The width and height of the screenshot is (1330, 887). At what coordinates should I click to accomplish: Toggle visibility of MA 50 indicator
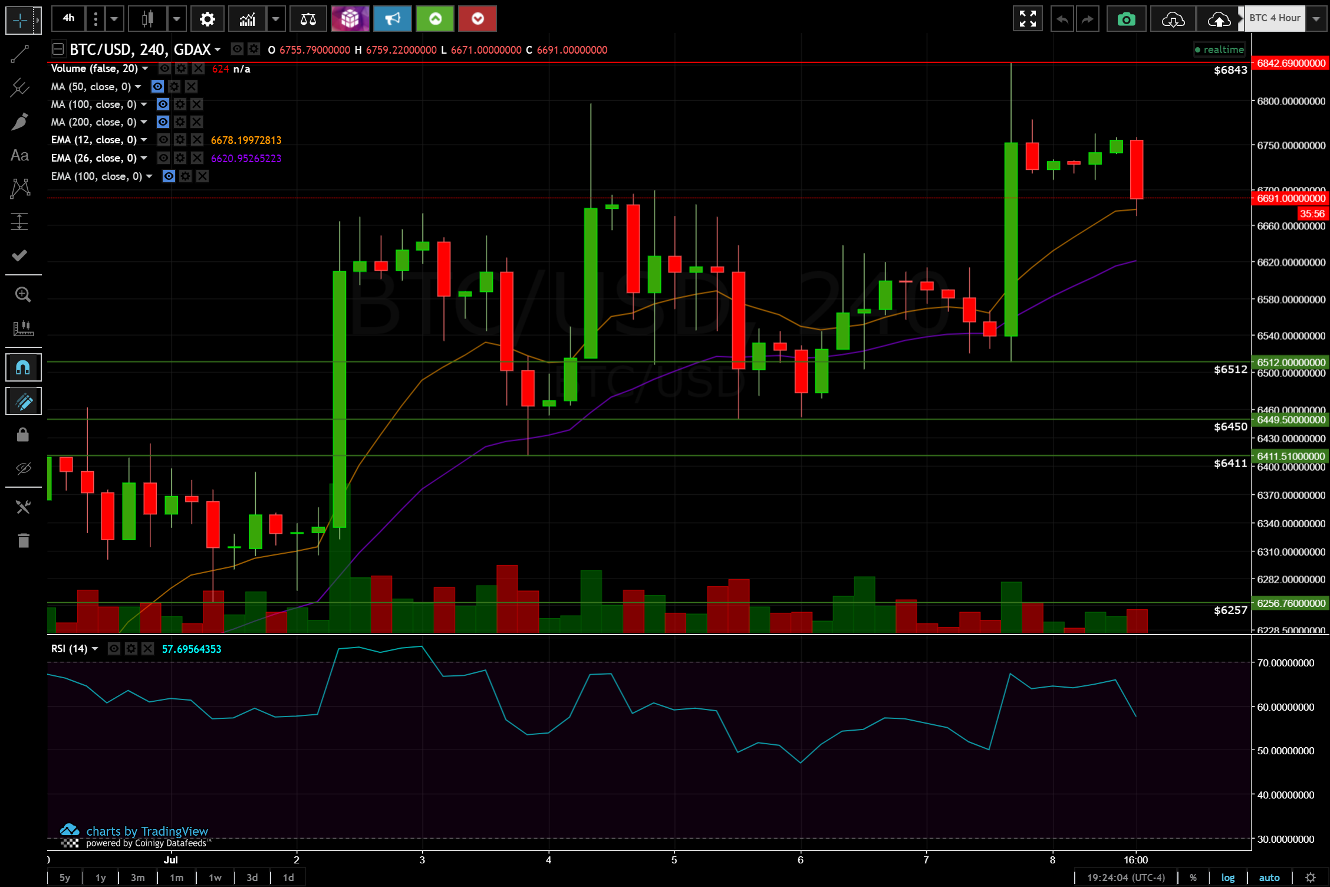[157, 87]
